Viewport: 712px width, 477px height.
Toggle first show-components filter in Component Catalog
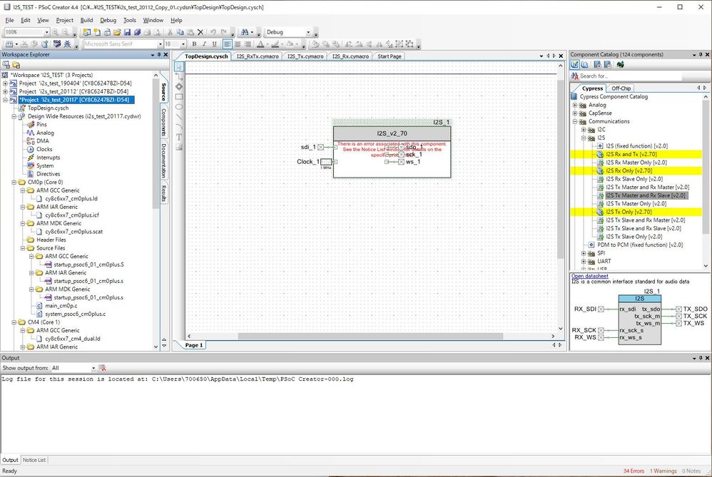[x=575, y=65]
